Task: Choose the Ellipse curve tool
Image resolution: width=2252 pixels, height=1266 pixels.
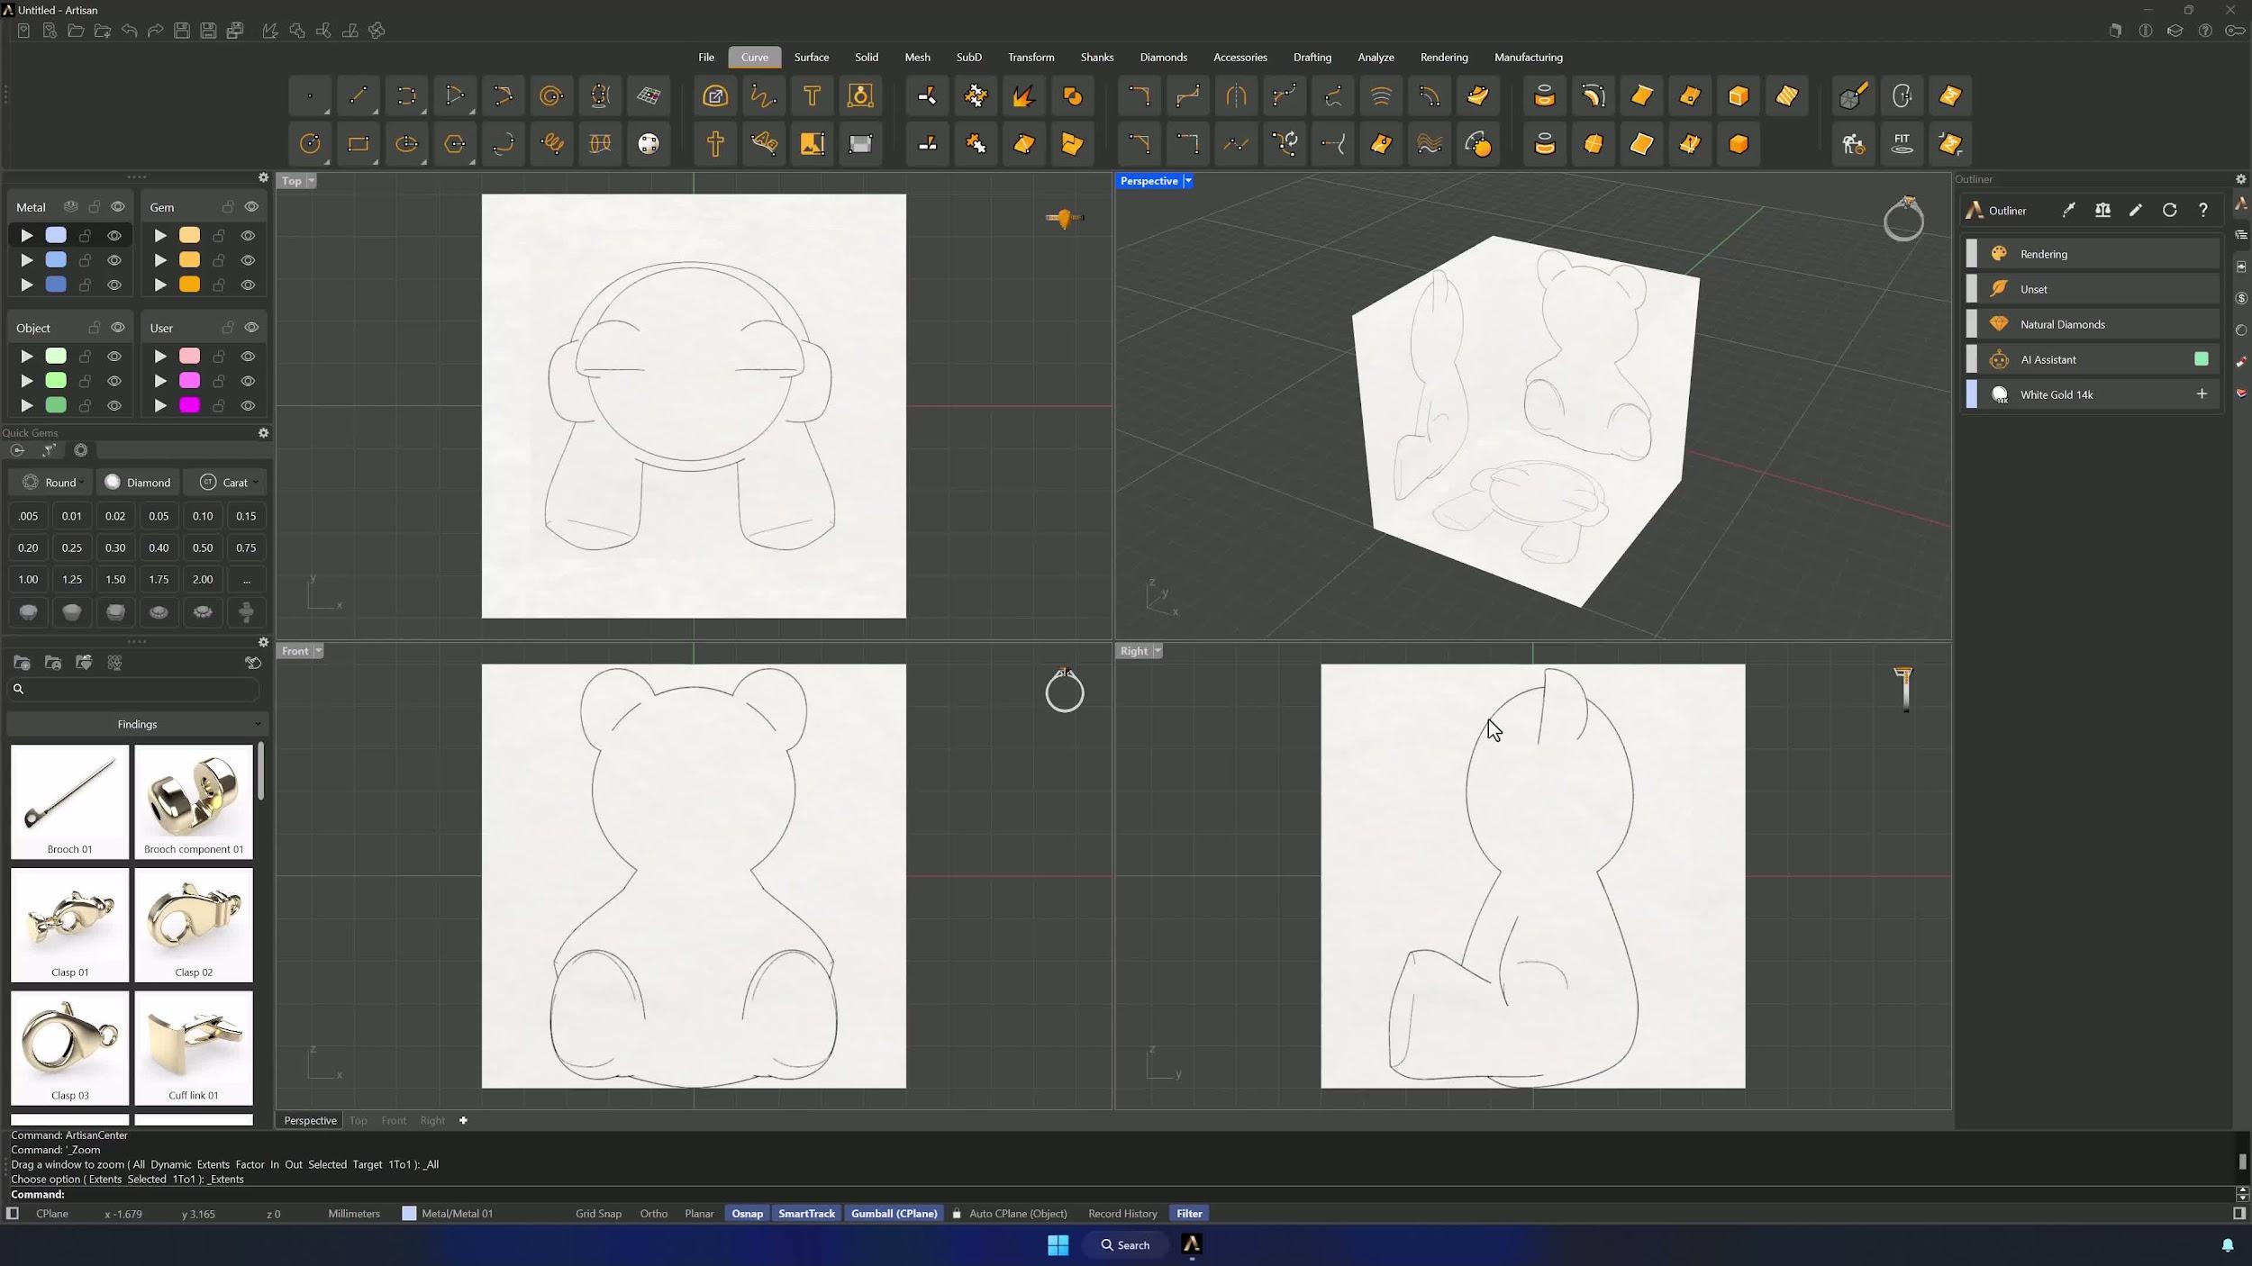Action: point(407,144)
